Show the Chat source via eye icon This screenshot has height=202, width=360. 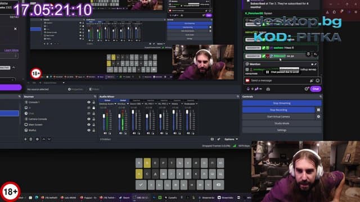89,113
